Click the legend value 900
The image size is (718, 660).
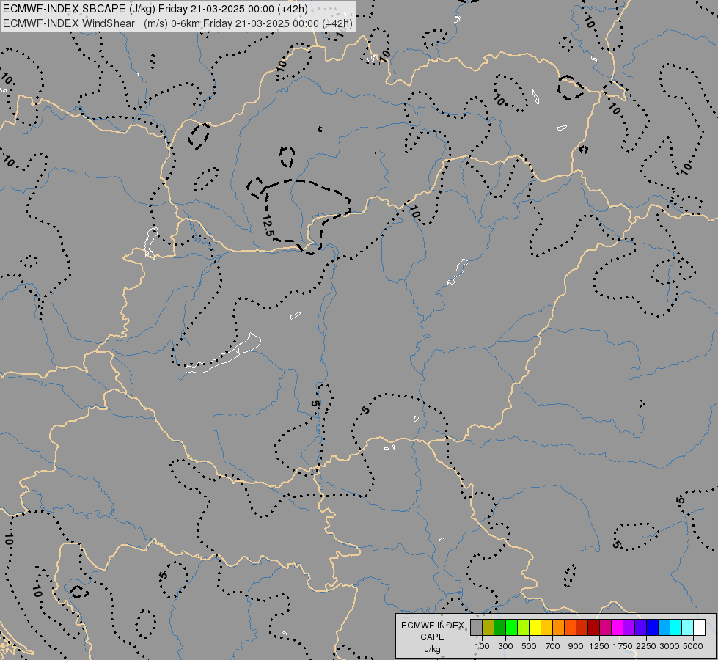click(x=576, y=646)
